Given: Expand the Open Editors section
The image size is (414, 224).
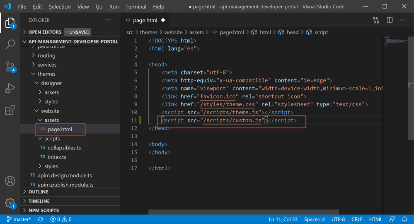Looking at the screenshot, I should click(x=70, y=32).
